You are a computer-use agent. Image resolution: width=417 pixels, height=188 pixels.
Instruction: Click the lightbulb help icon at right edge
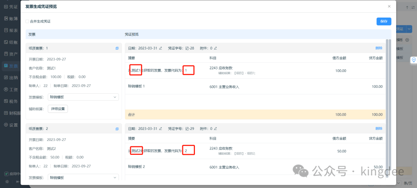tap(413, 60)
